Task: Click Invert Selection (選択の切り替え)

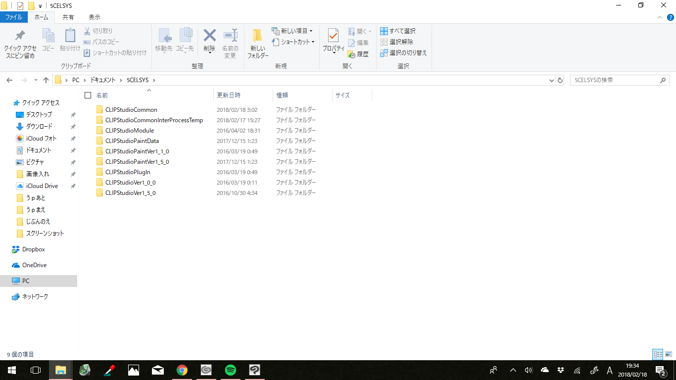Action: (x=403, y=53)
